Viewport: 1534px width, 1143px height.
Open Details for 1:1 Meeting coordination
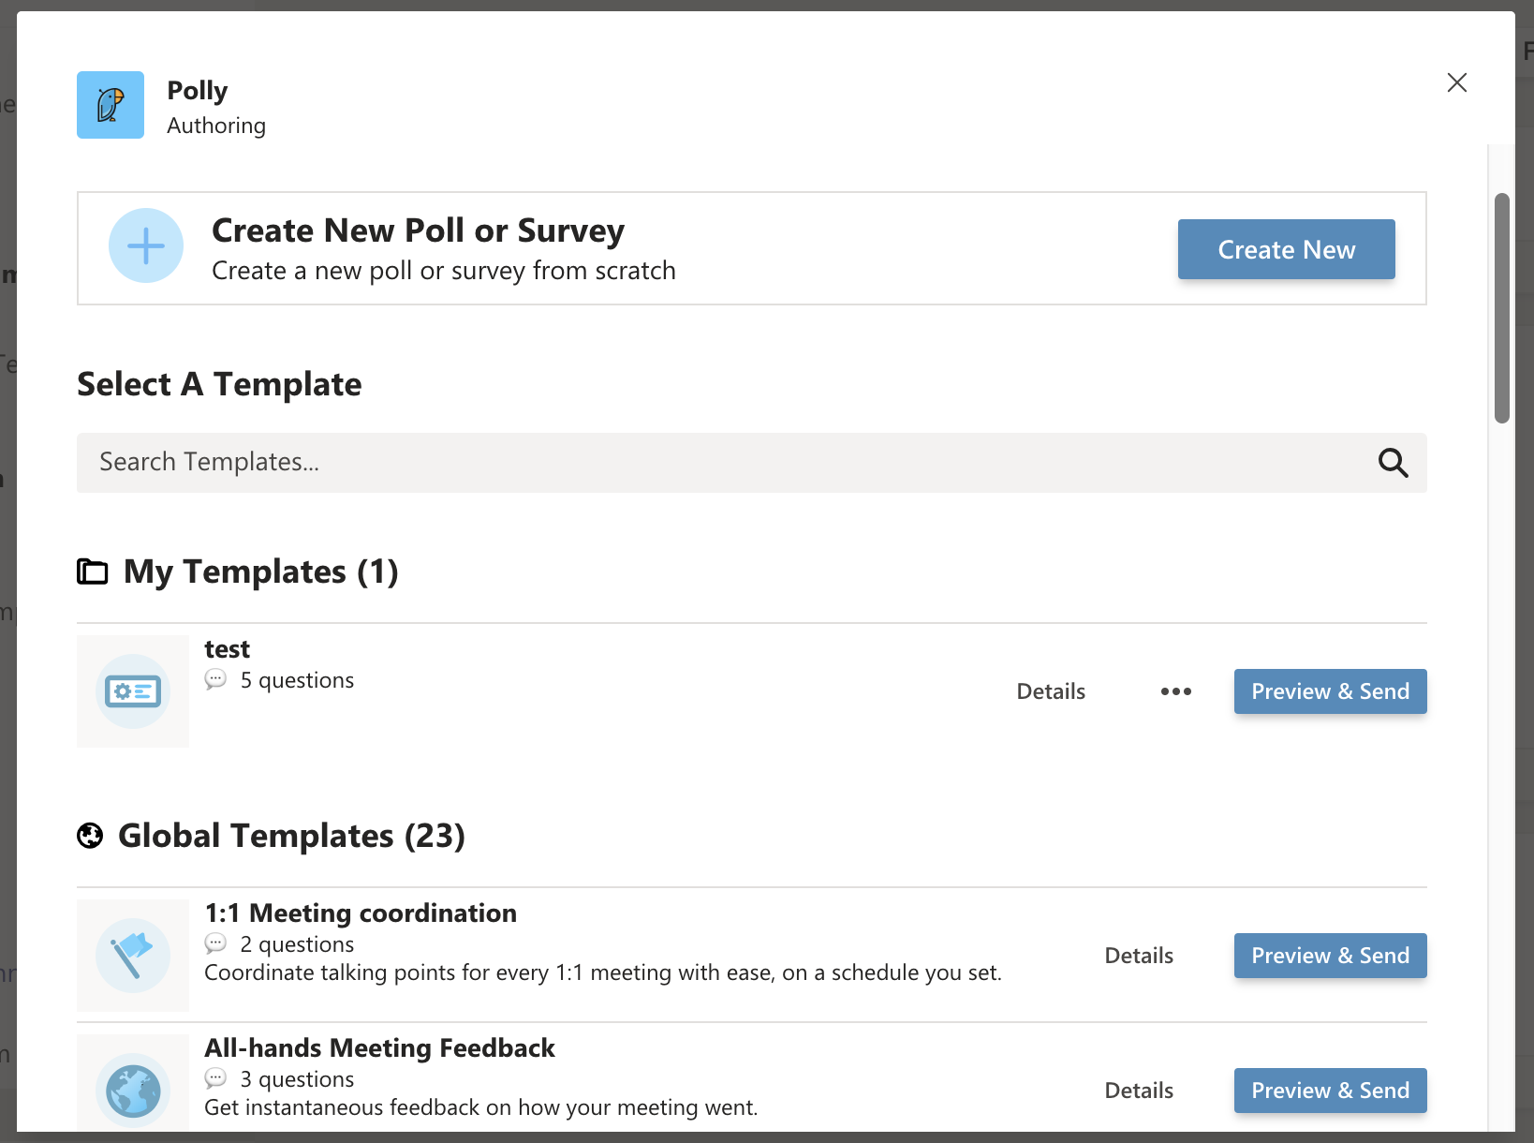click(1138, 956)
